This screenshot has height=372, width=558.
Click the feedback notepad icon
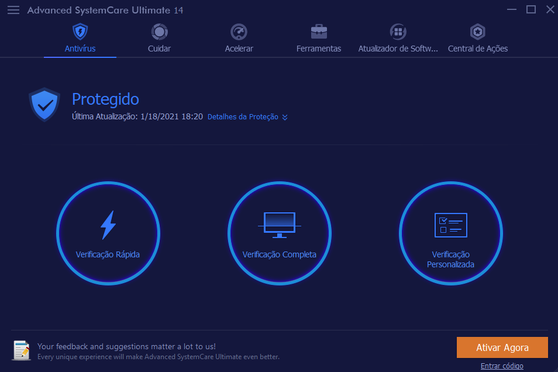pyautogui.click(x=22, y=350)
